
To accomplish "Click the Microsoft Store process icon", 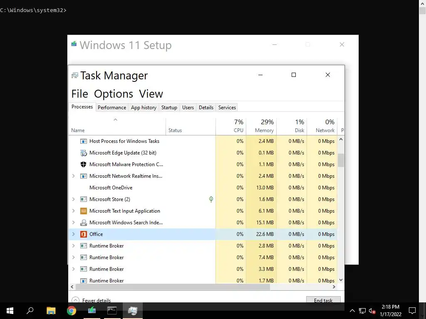I will (83, 199).
